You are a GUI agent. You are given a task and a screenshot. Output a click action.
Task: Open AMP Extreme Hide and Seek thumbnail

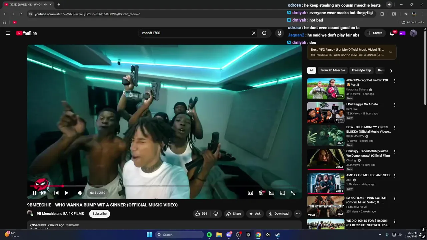point(326,183)
